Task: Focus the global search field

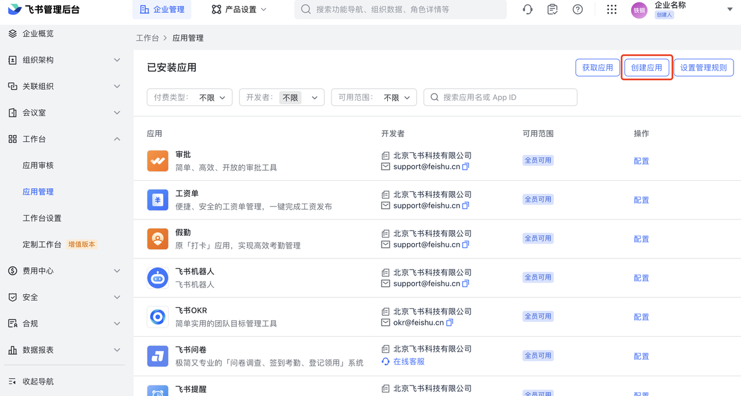Action: click(x=400, y=9)
